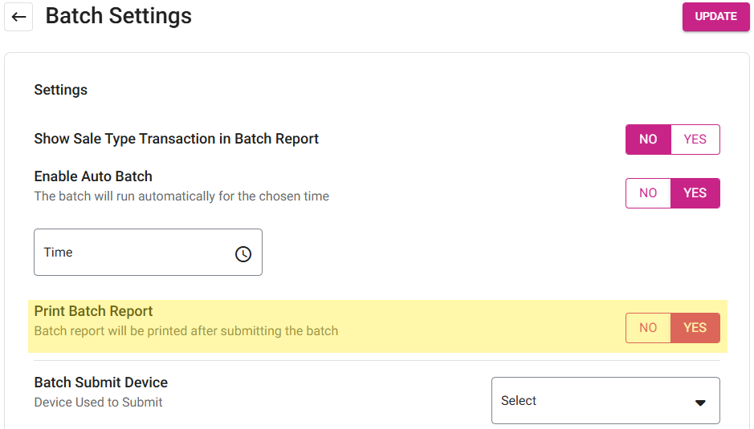Open the clock time picker icon
This screenshot has width=754, height=429.
[243, 253]
